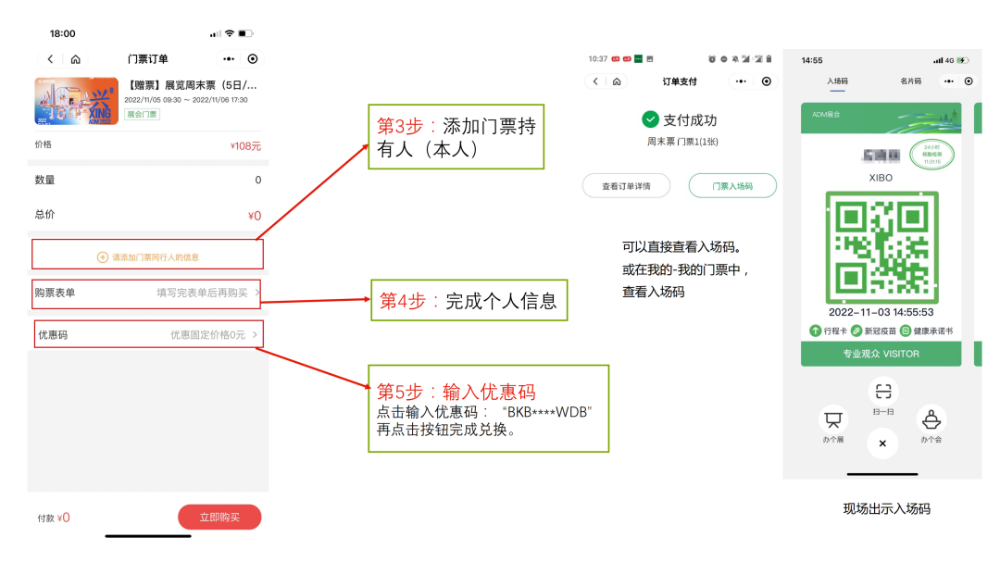Open home icon in order payment screen
The height and width of the screenshot is (562, 1000).
(x=617, y=81)
